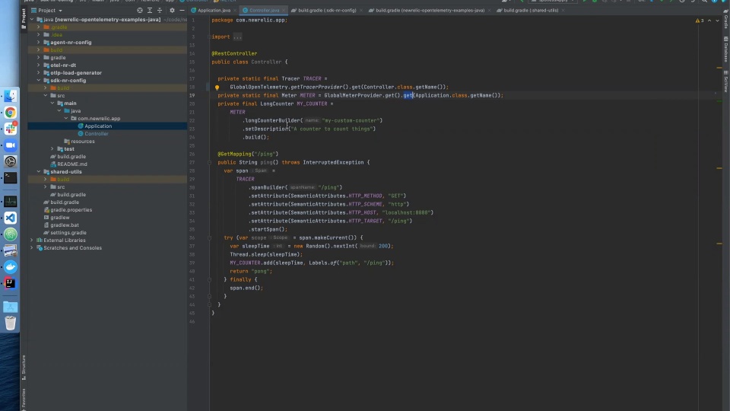The image size is (730, 411).
Task: Open the Project panel settings gear
Action: pyautogui.click(x=173, y=10)
